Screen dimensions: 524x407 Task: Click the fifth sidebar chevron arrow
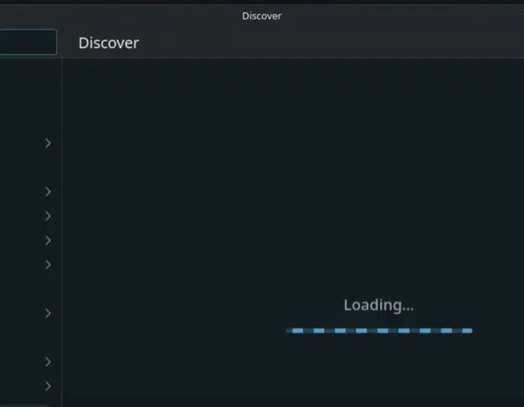click(48, 265)
